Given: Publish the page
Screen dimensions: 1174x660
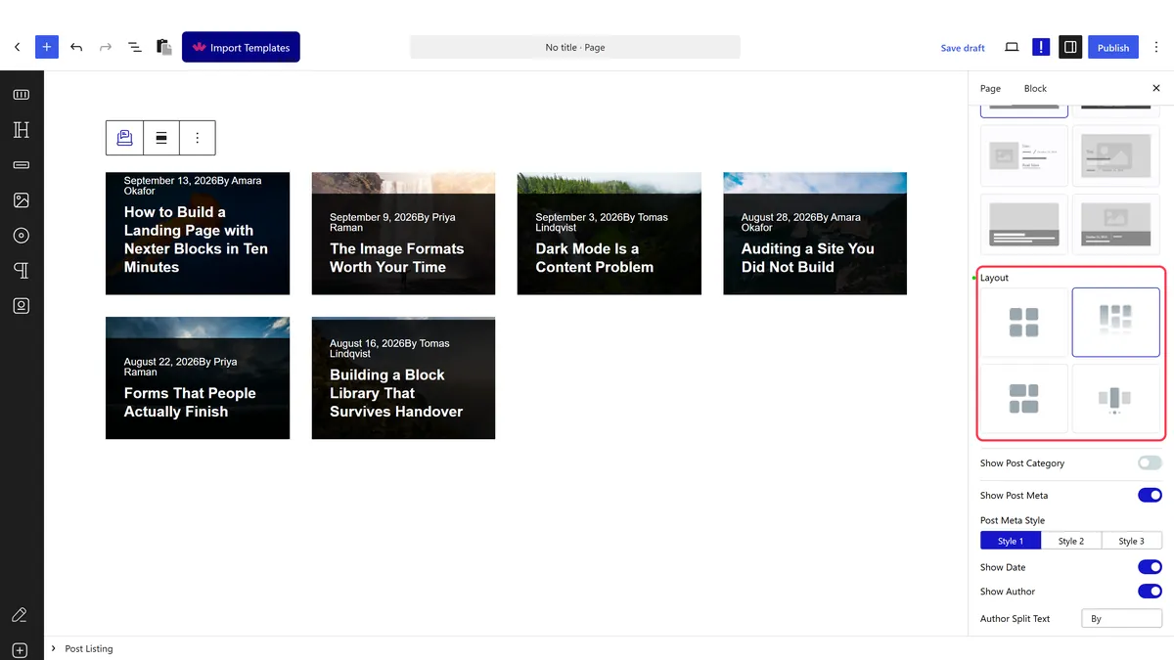Looking at the screenshot, I should (x=1113, y=47).
